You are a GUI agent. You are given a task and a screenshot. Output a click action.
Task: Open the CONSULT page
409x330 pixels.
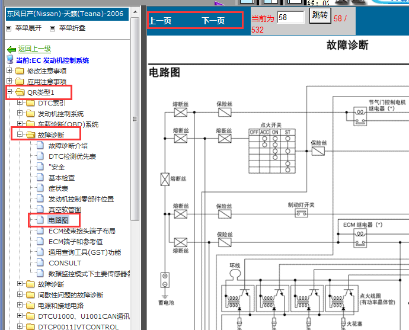65,263
